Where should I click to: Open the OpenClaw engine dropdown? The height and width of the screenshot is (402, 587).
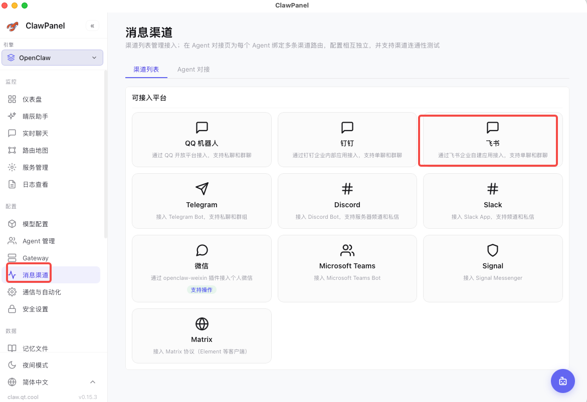53,58
